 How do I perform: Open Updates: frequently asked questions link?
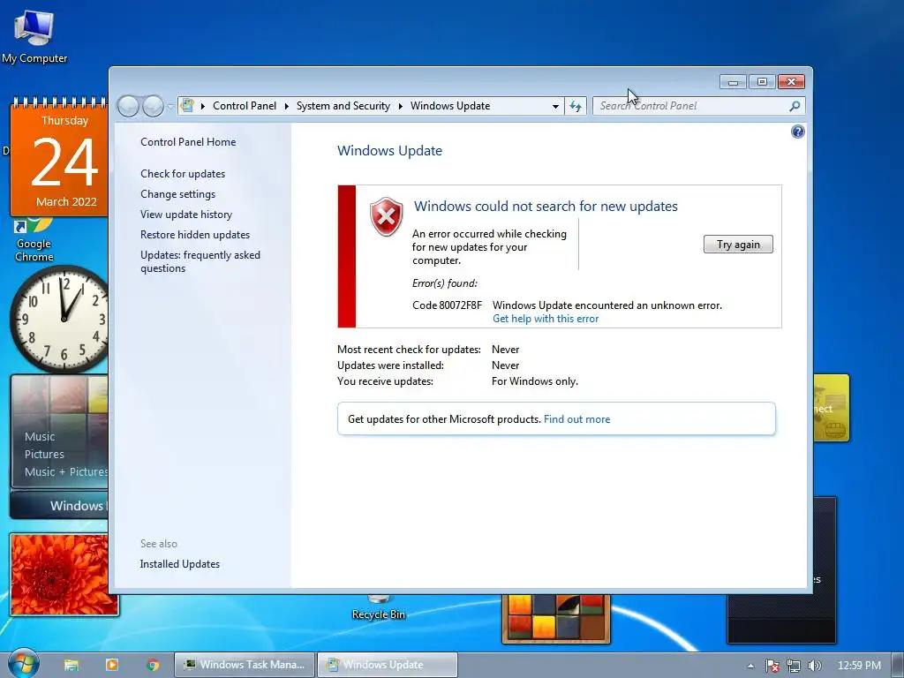[x=200, y=261]
